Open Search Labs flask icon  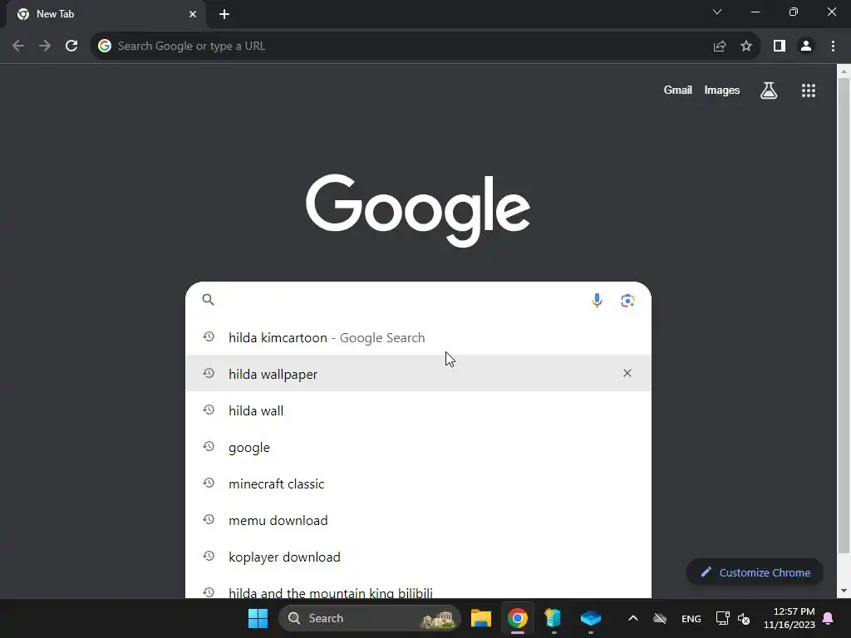(769, 91)
